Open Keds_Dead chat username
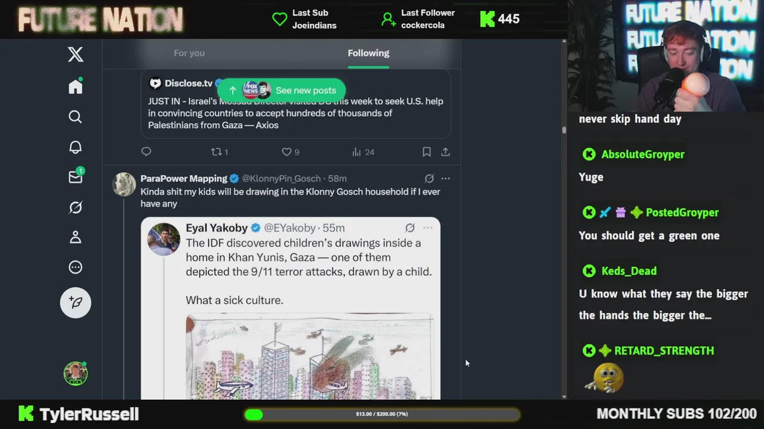 point(629,271)
